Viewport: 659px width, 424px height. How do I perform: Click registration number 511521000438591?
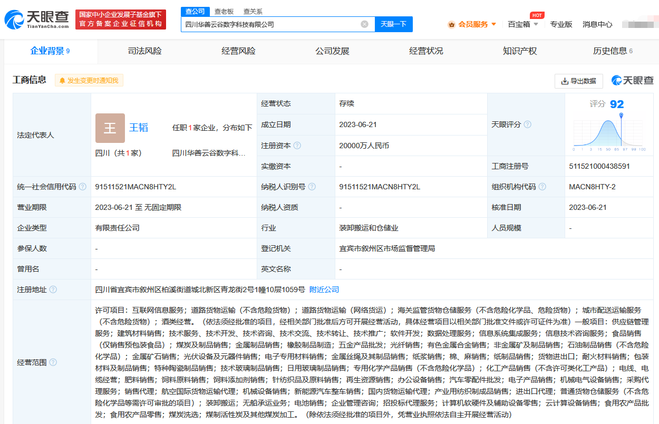click(599, 166)
